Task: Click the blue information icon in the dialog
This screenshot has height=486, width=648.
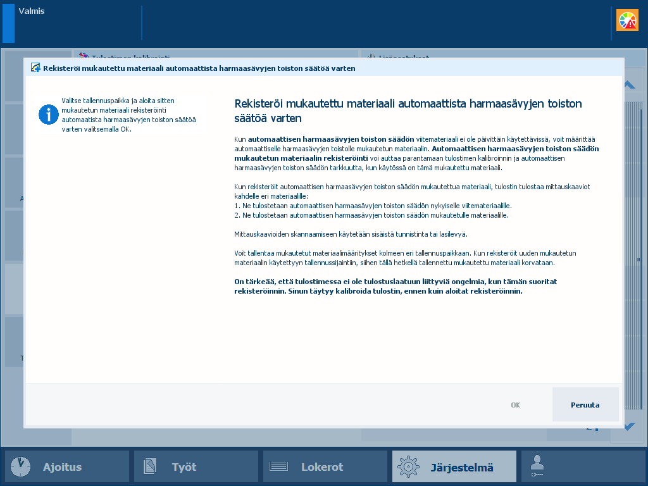Action: click(49, 115)
